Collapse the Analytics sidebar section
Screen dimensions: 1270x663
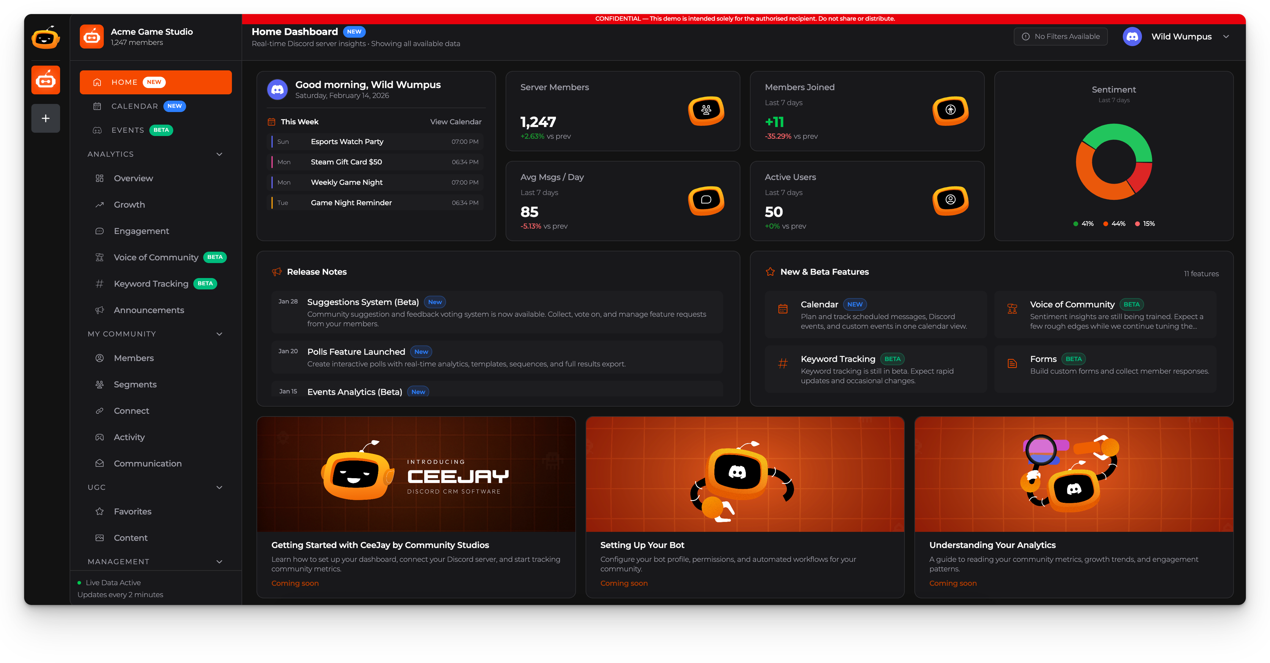219,154
